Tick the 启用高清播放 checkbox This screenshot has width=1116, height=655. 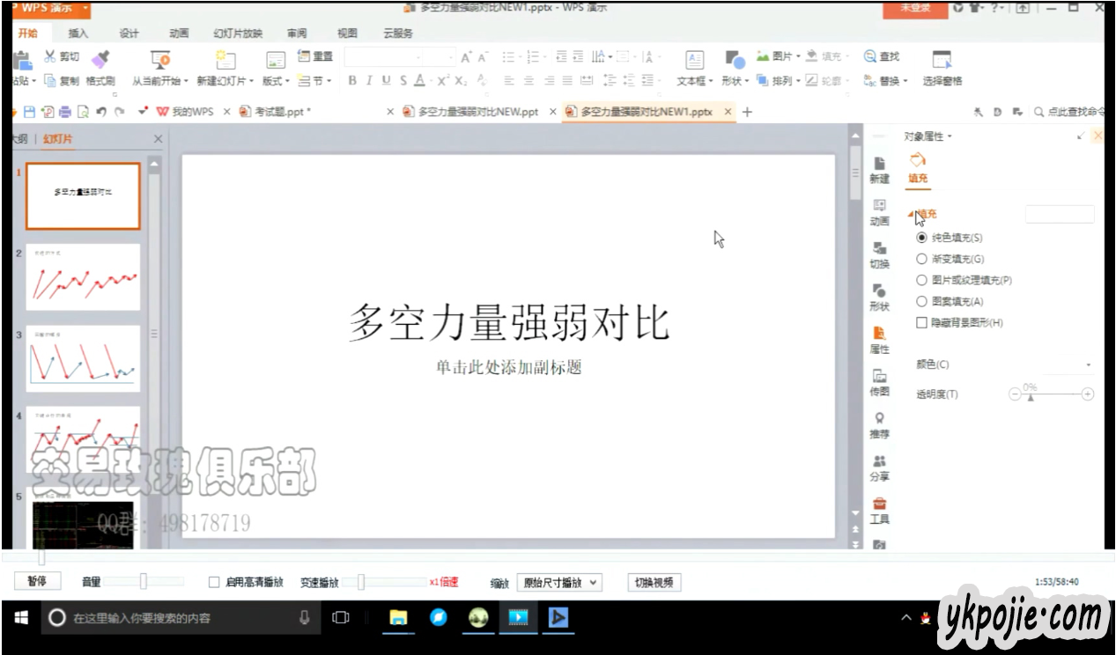click(x=214, y=582)
